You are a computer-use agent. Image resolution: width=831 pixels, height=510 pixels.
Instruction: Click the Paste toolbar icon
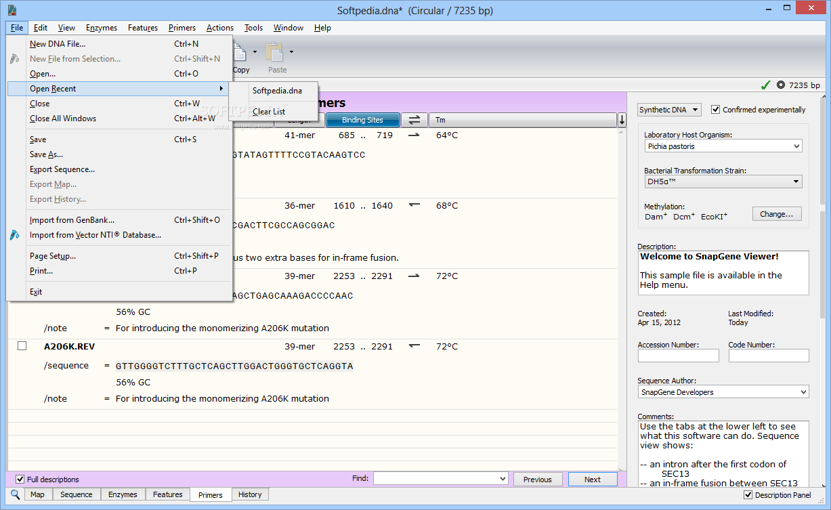[x=275, y=53]
